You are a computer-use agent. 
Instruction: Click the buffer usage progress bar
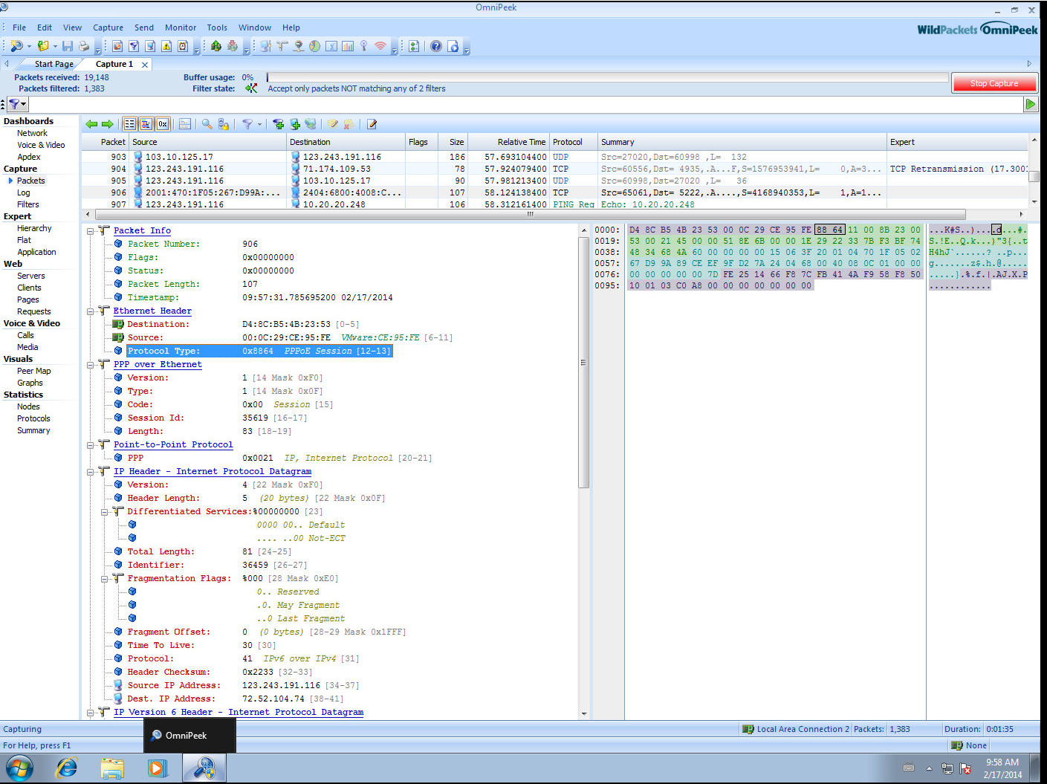pos(607,77)
